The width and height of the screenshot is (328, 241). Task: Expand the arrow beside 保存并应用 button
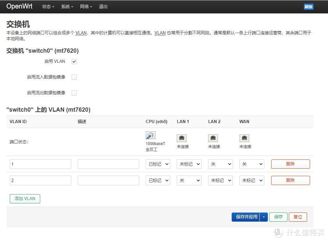[264, 217]
